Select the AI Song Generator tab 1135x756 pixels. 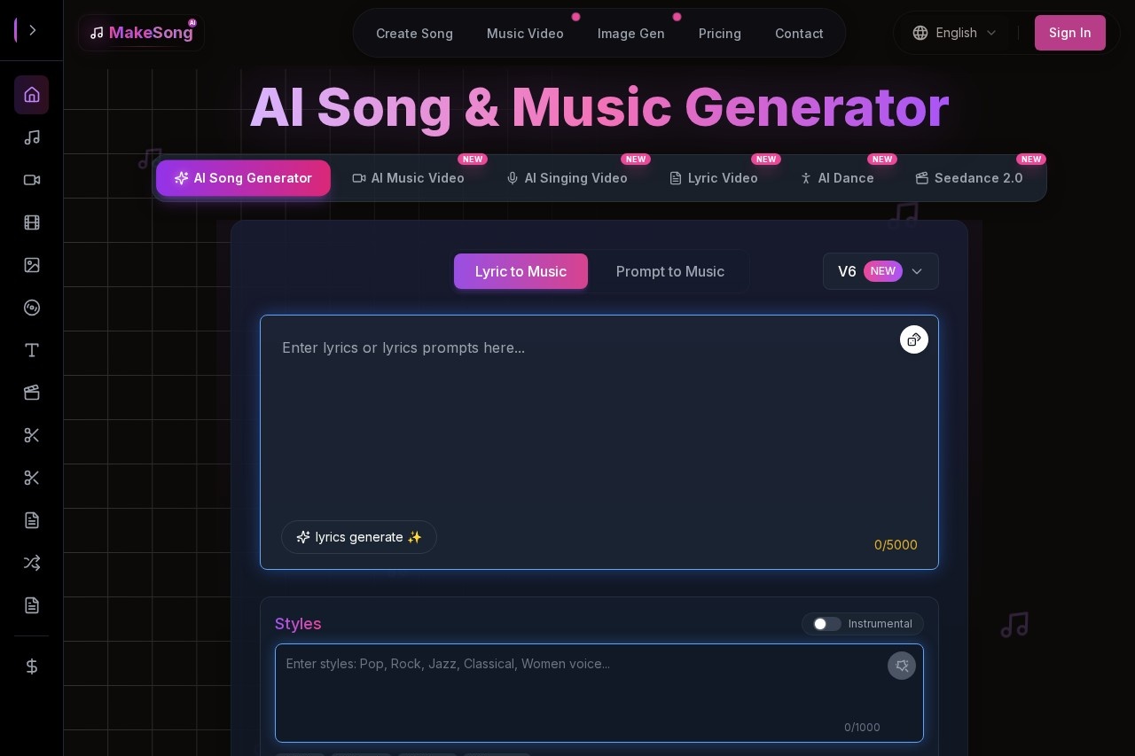243,178
